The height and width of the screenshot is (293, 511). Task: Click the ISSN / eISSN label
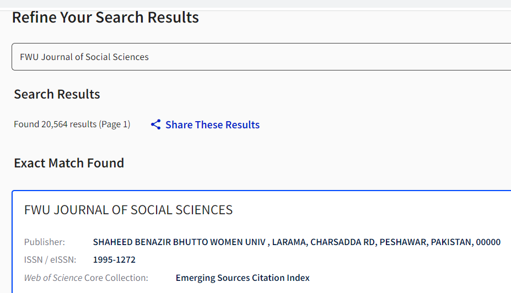[50, 259]
